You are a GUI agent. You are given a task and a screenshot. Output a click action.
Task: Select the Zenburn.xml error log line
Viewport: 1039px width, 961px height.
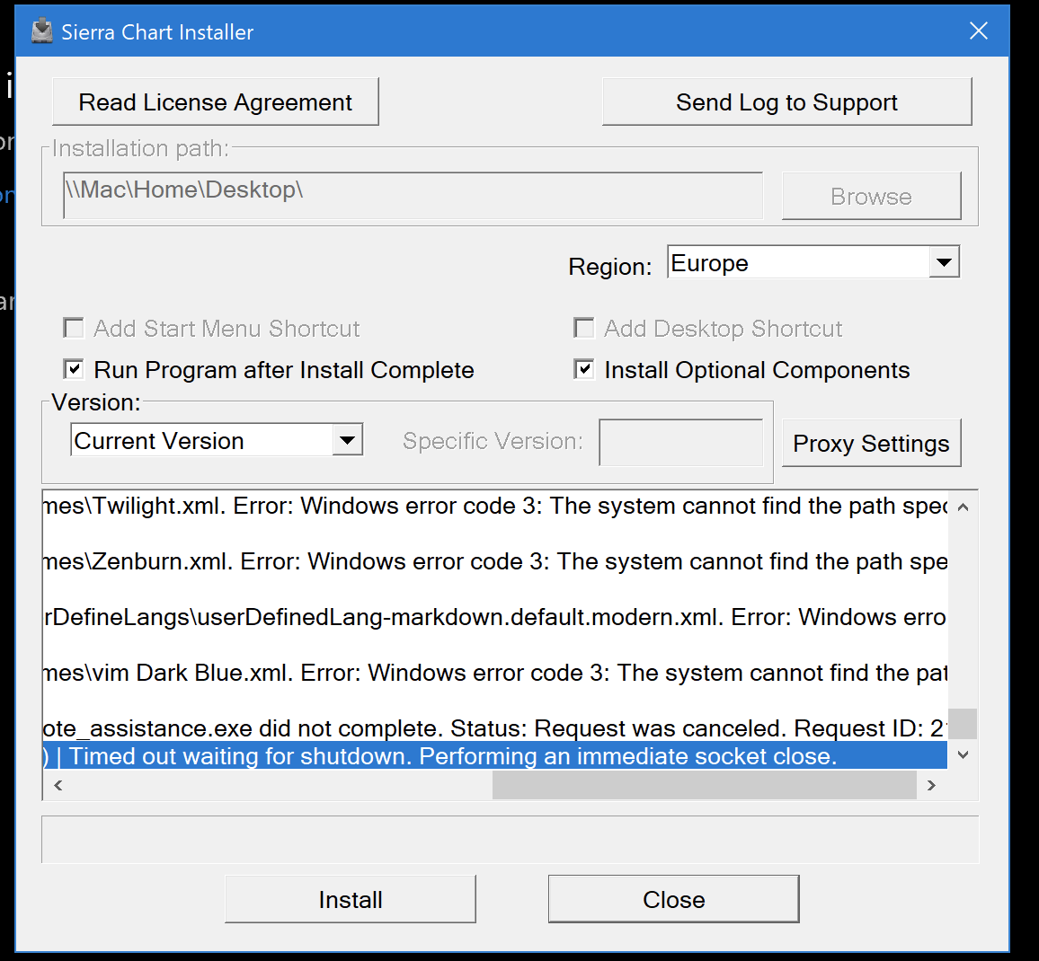click(495, 561)
